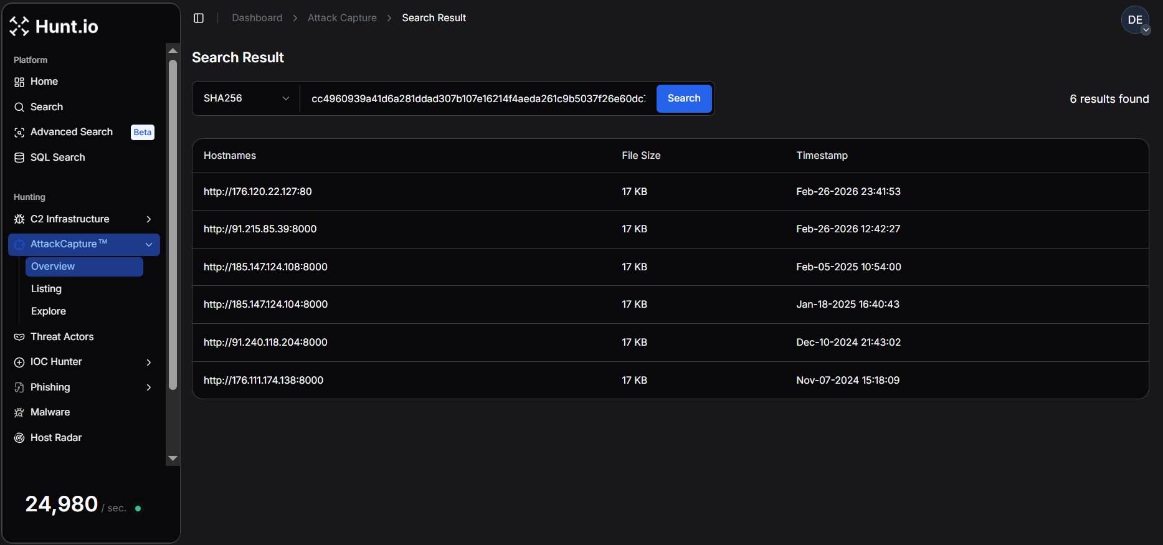Click the Beta badge
The height and width of the screenshot is (545, 1163).
pyautogui.click(x=143, y=132)
